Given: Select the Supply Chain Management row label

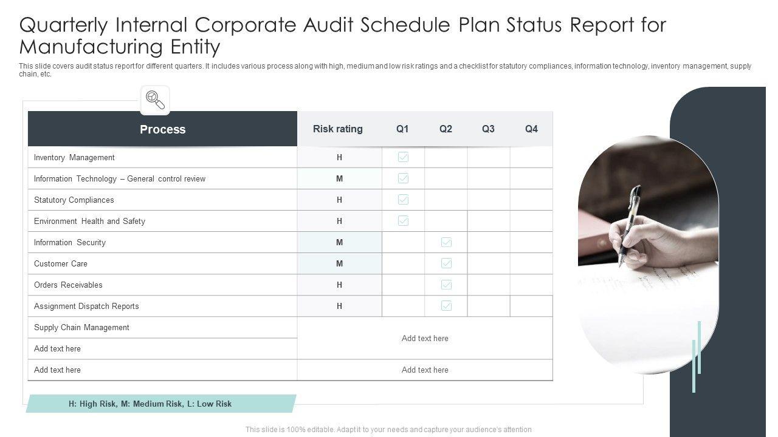Looking at the screenshot, I should pyautogui.click(x=81, y=328).
